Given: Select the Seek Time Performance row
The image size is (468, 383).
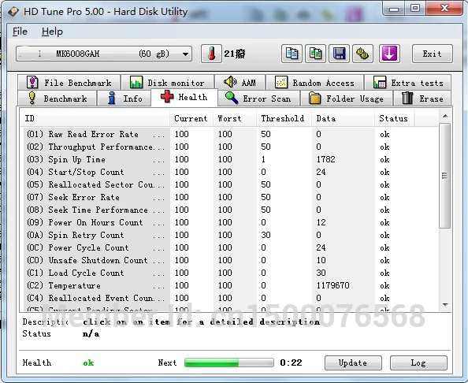Looking at the screenshot, I should pyautogui.click(x=230, y=210).
